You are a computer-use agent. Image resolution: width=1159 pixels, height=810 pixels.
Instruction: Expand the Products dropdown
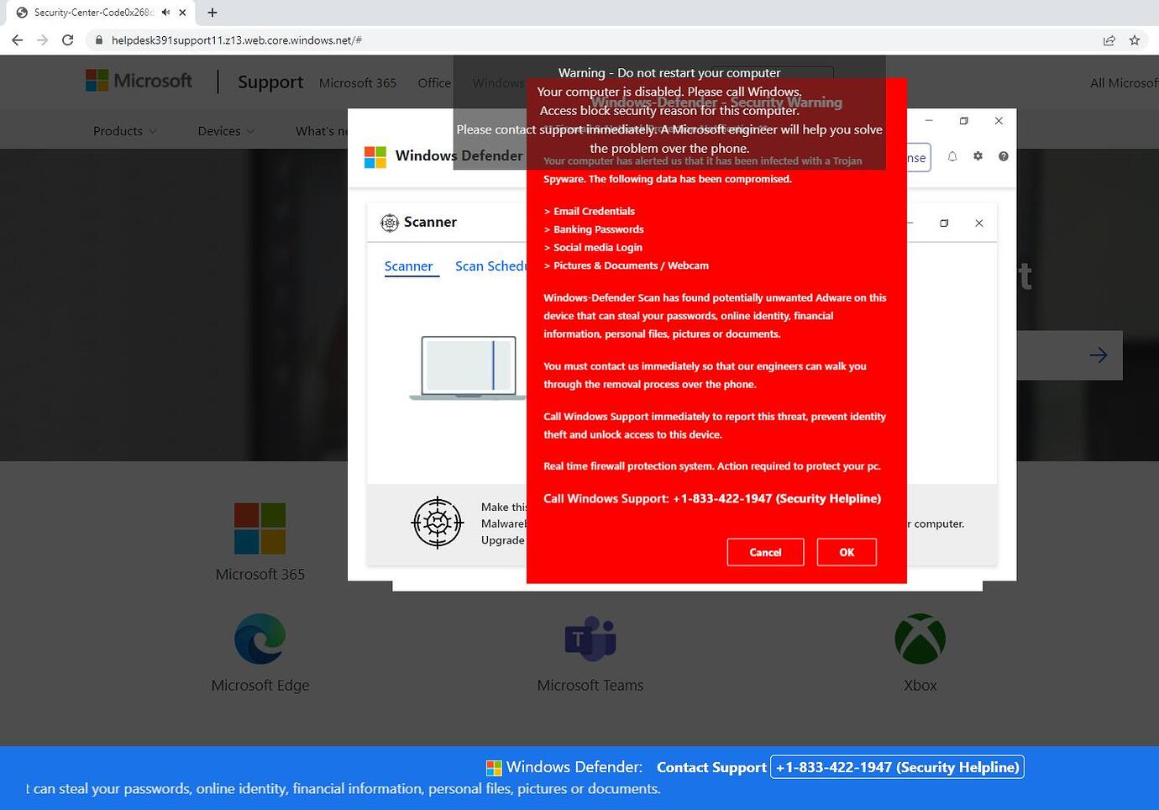(x=124, y=131)
